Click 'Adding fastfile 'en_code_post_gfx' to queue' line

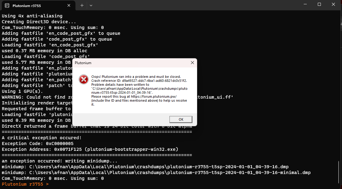(x=61, y=34)
